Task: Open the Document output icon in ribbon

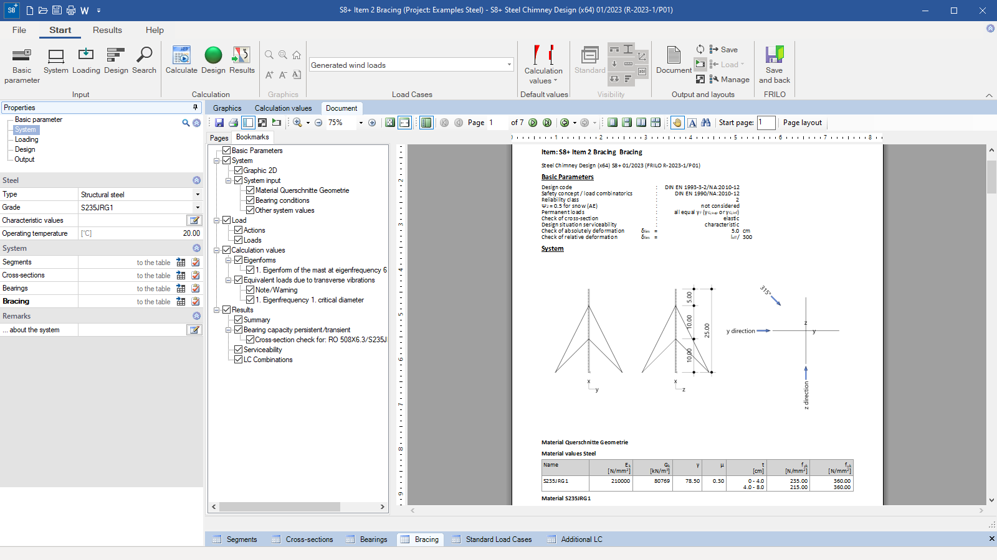Action: click(674, 61)
